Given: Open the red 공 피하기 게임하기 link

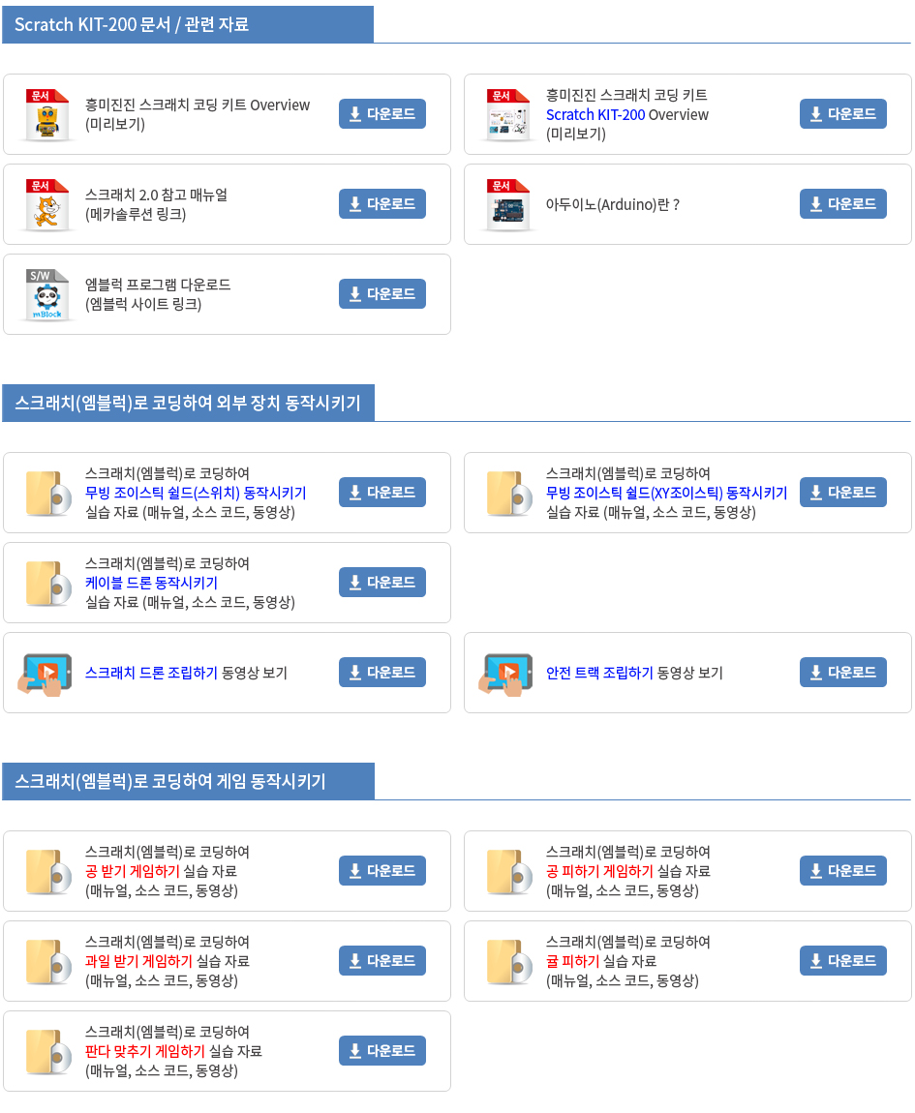Looking at the screenshot, I should point(599,871).
